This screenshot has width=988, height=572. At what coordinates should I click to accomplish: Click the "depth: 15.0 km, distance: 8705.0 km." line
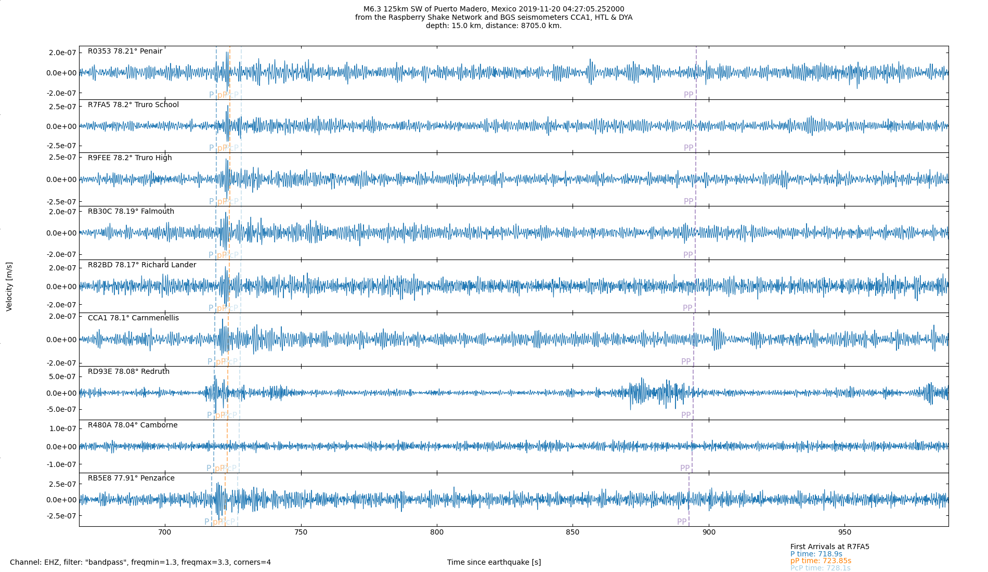(x=493, y=26)
